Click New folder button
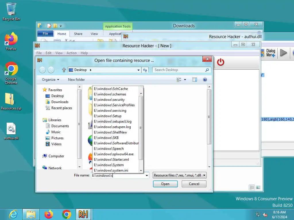The width and height of the screenshot is (294, 220). tap(76, 80)
